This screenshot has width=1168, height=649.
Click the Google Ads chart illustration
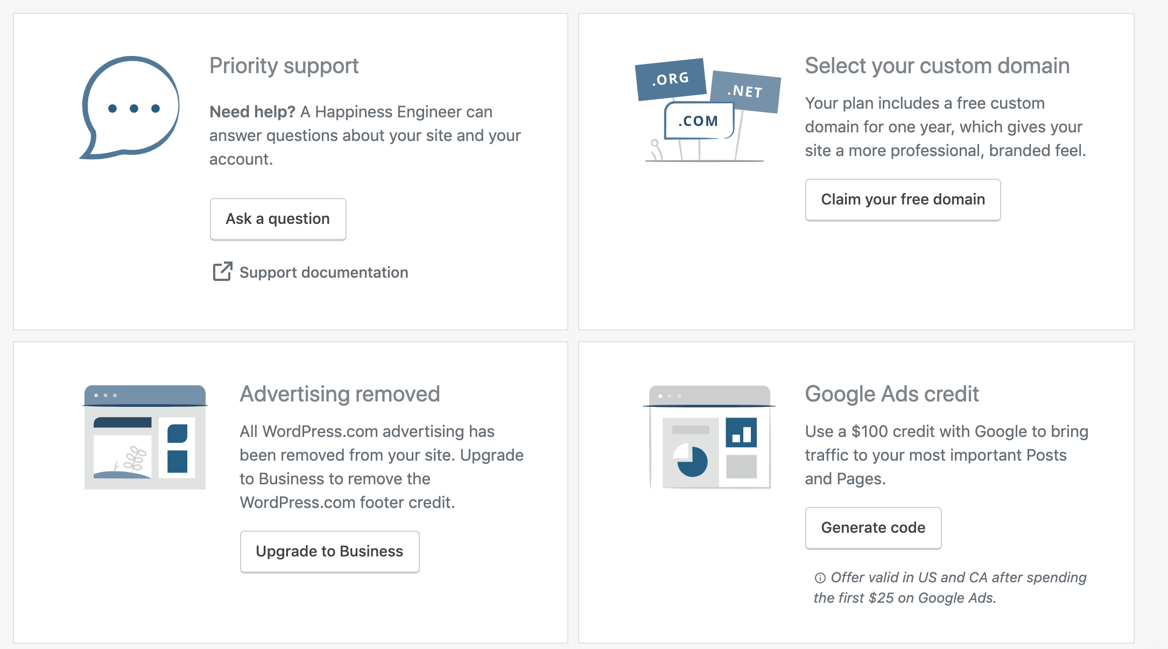coord(709,437)
